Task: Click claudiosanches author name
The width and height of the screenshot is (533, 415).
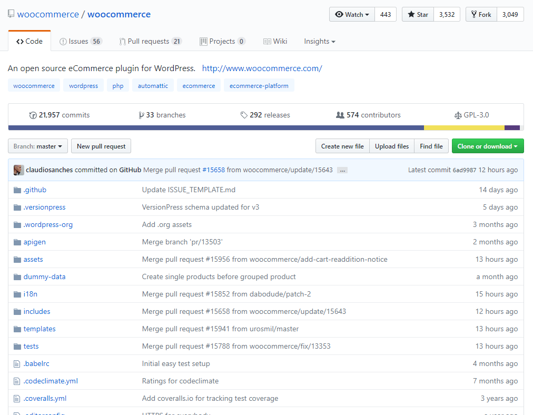Action: 50,170
